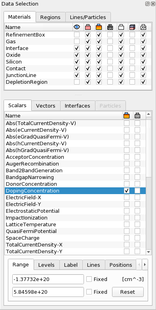156x310 pixels.
Task: Open the Lines tab
Action: 93,265
